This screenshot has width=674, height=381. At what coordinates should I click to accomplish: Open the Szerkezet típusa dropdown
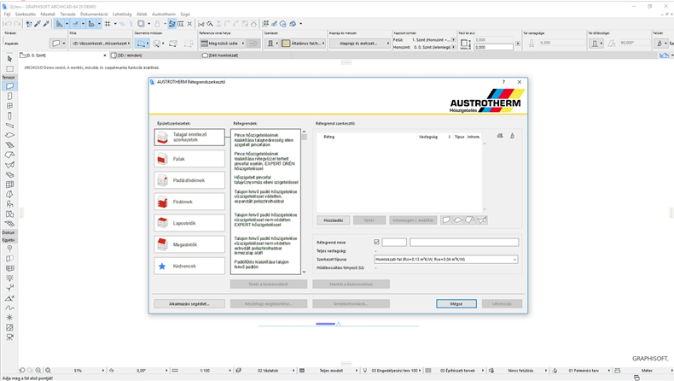pos(446,259)
